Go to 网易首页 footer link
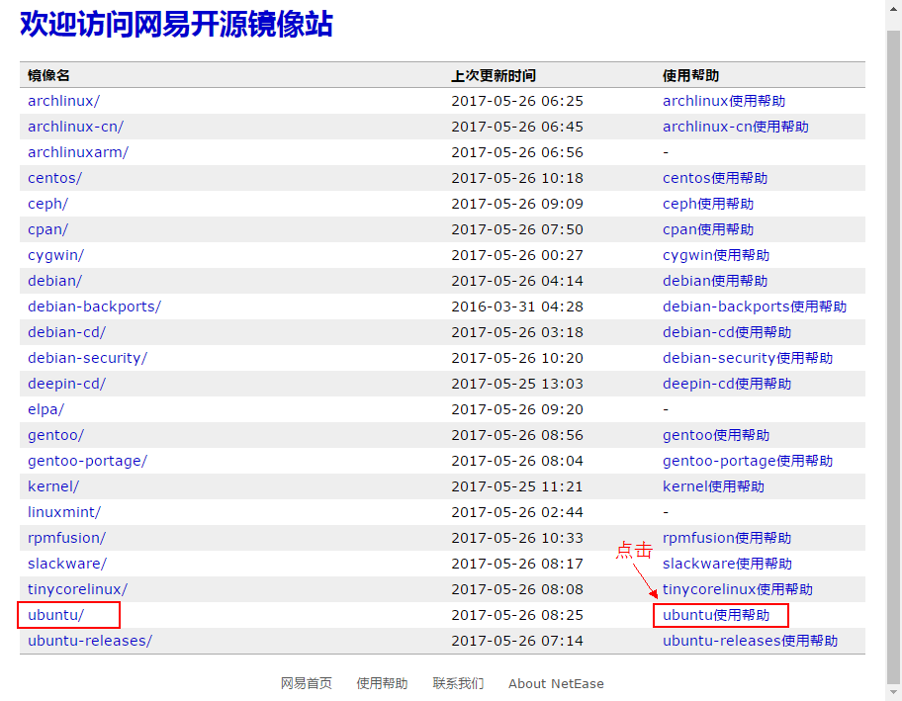The height and width of the screenshot is (701, 902). [306, 683]
